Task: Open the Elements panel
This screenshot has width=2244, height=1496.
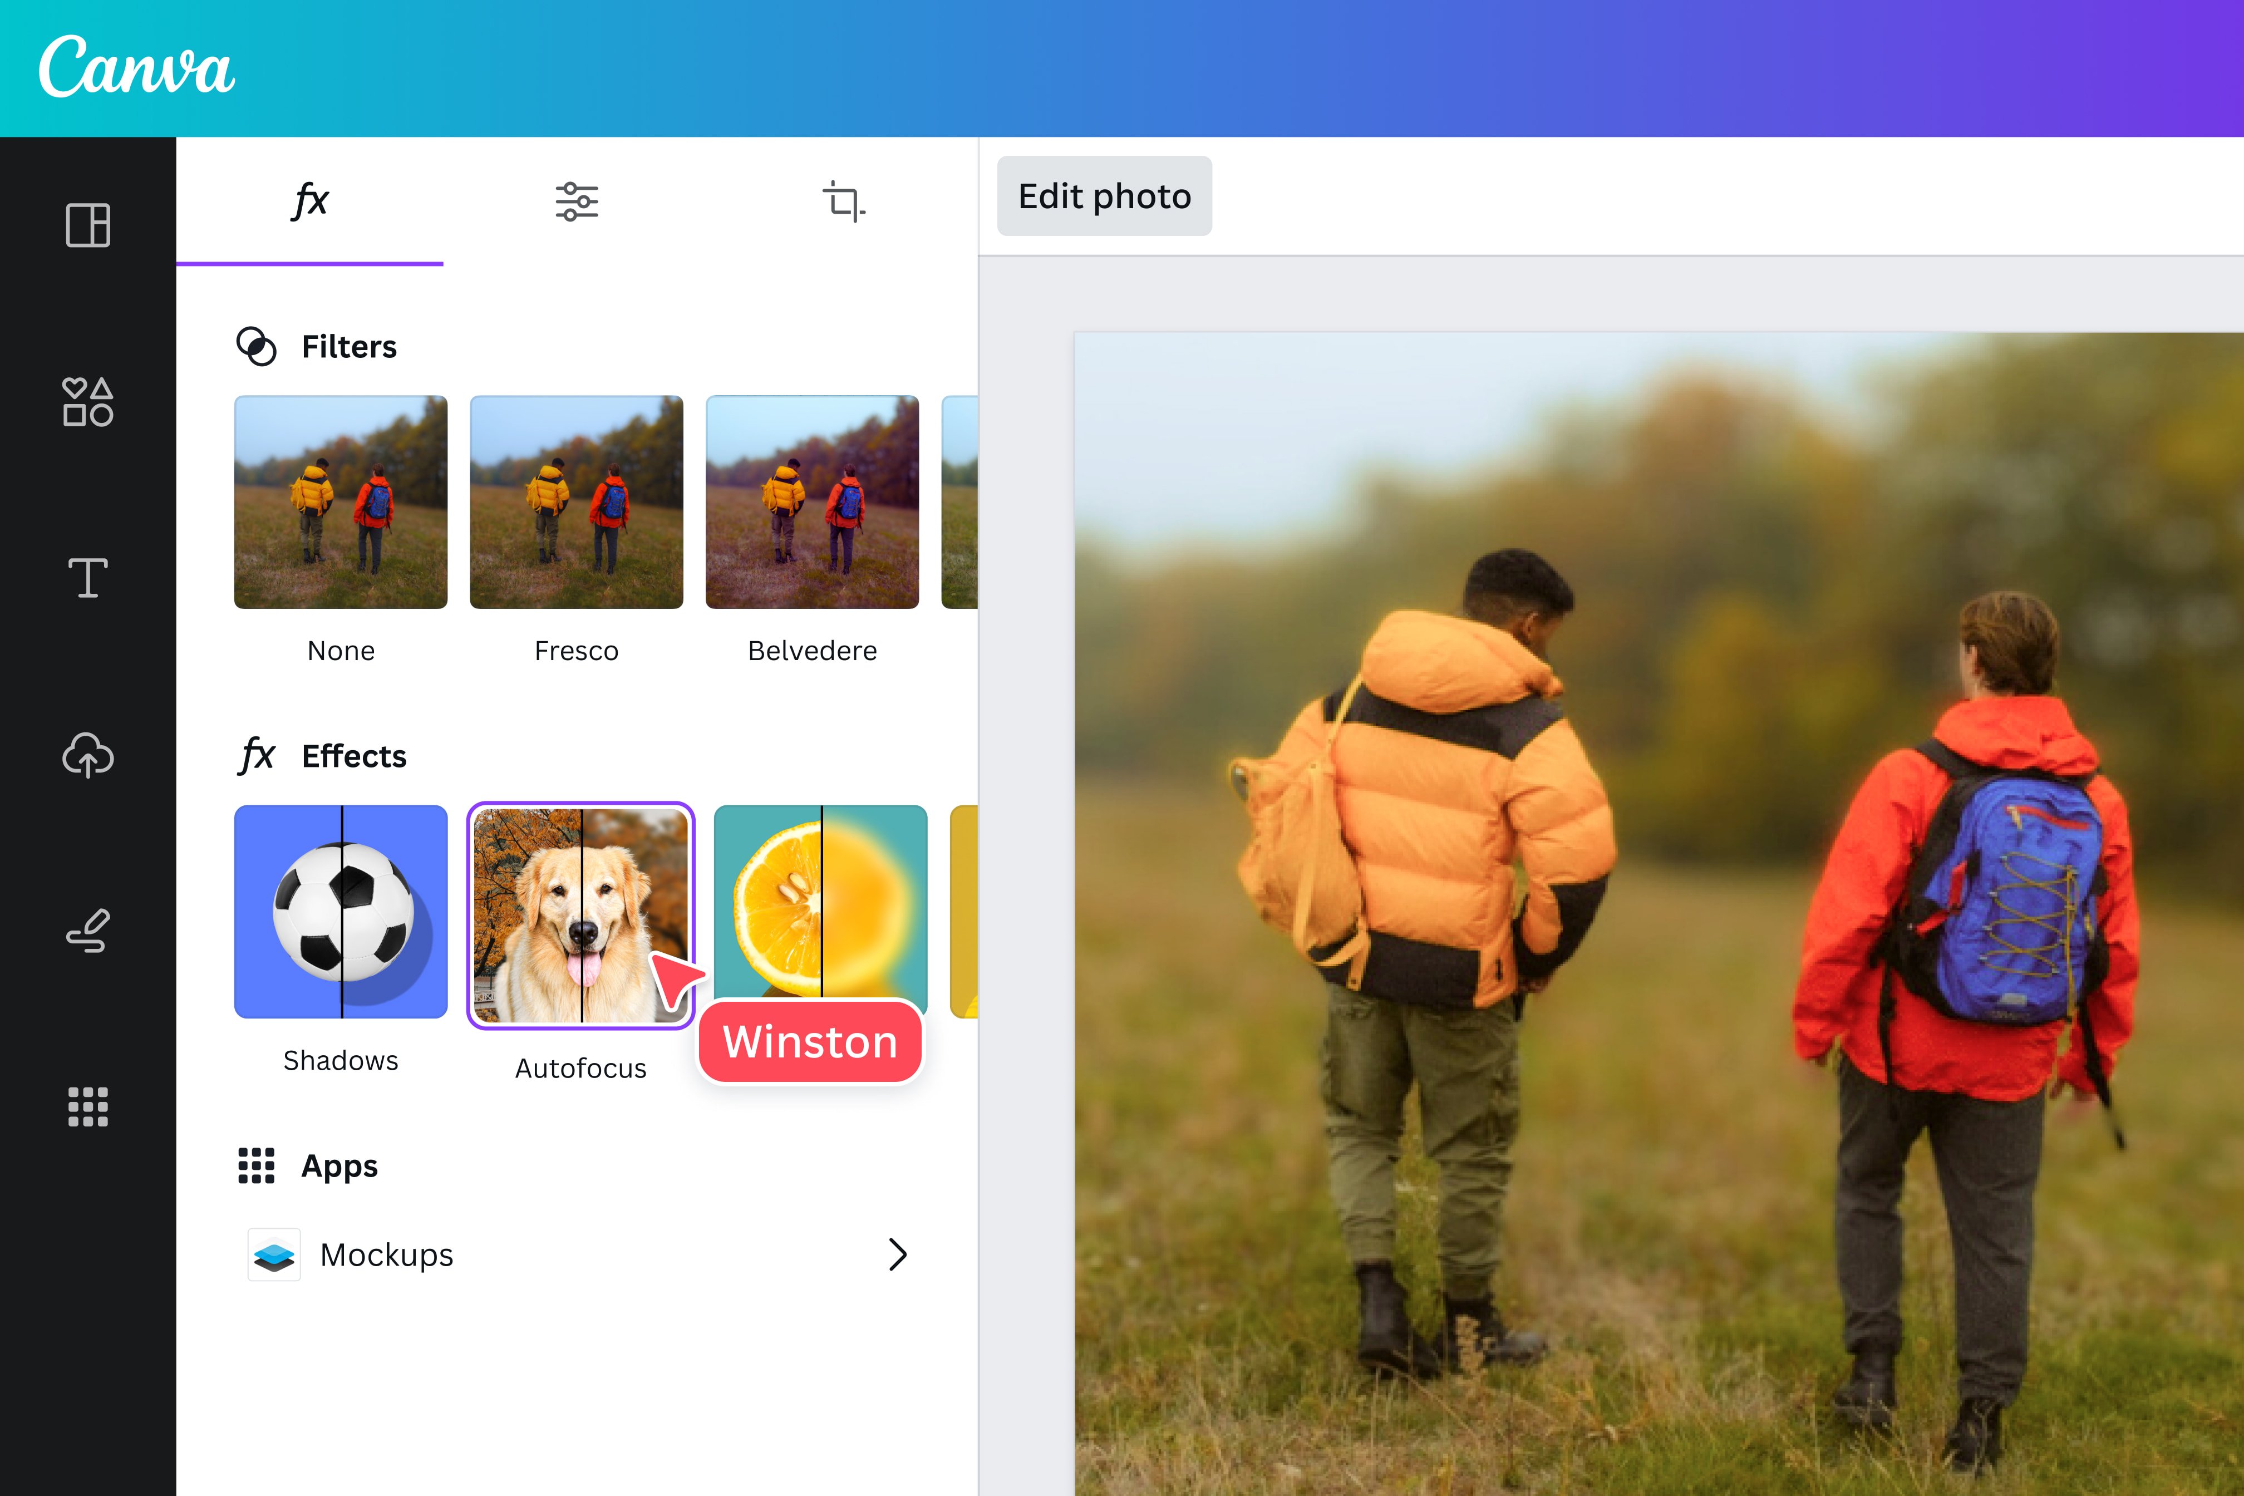Action: [x=87, y=402]
